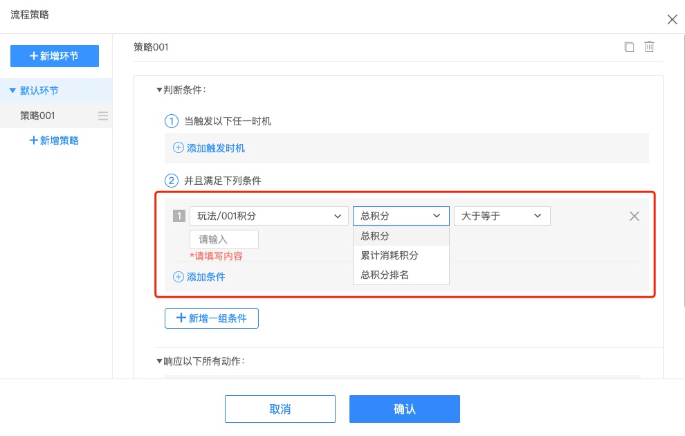This screenshot has height=436, width=685.
Task: Click the 并且满足下列条件 label
Action: 223,181
